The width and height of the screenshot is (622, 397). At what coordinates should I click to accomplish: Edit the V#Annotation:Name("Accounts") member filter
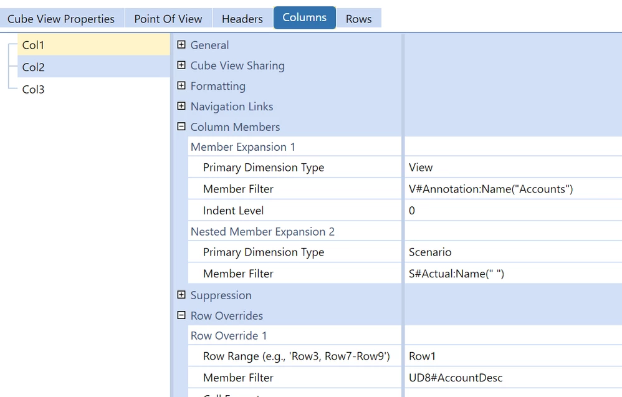pos(514,189)
